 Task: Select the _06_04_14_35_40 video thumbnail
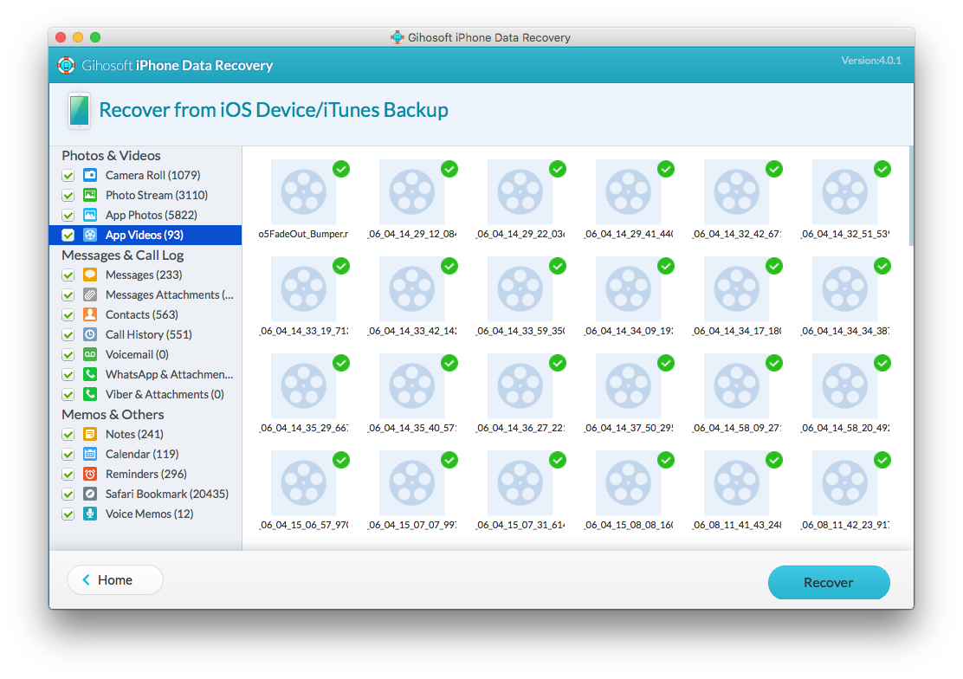coord(411,386)
